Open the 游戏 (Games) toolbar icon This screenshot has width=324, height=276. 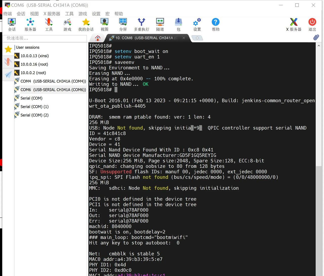[x=67, y=25]
